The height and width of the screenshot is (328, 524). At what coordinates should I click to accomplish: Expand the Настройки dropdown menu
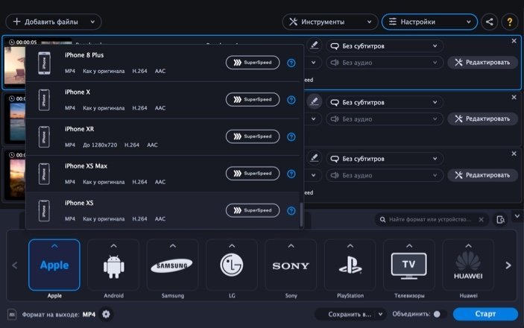point(429,22)
